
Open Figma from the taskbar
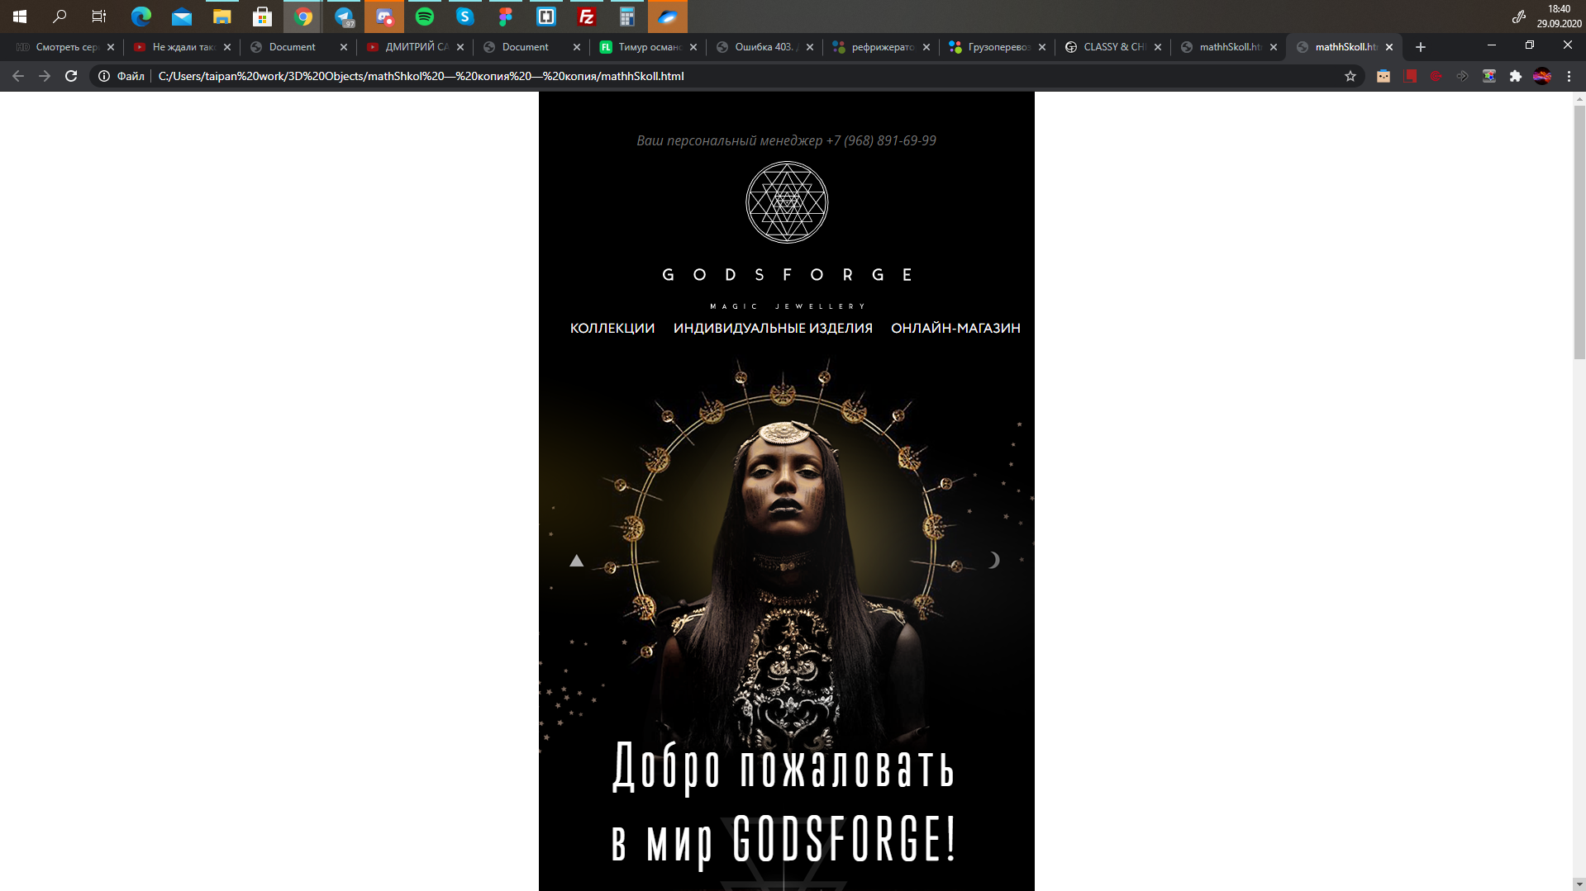point(506,16)
